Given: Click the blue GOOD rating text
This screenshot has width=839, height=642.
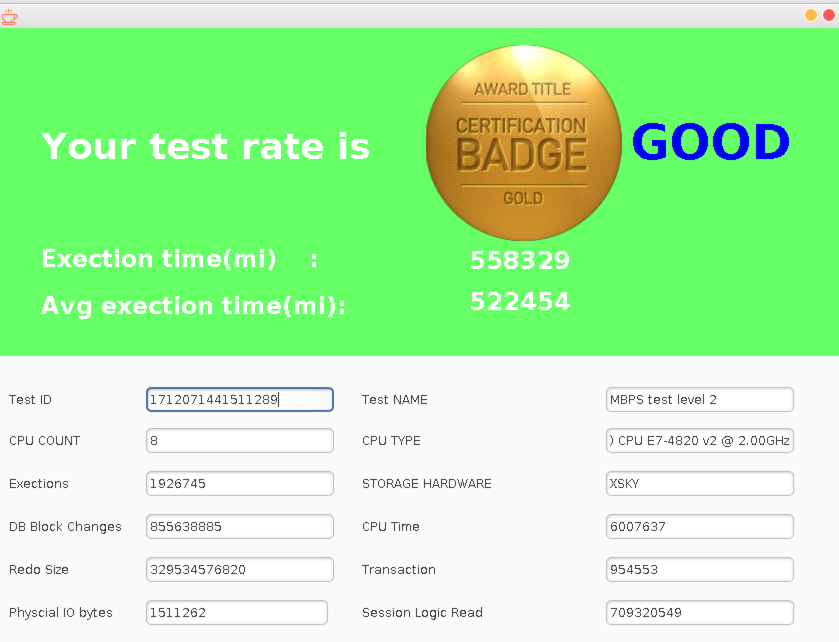Looking at the screenshot, I should coord(710,142).
